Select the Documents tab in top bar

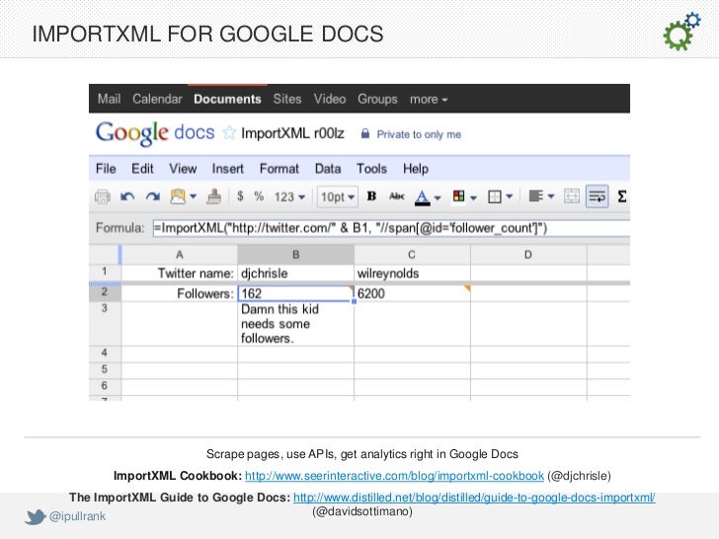coord(227,99)
